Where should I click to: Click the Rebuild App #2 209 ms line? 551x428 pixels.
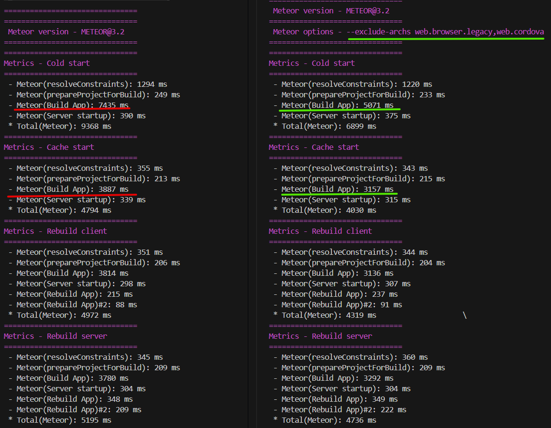click(75, 410)
